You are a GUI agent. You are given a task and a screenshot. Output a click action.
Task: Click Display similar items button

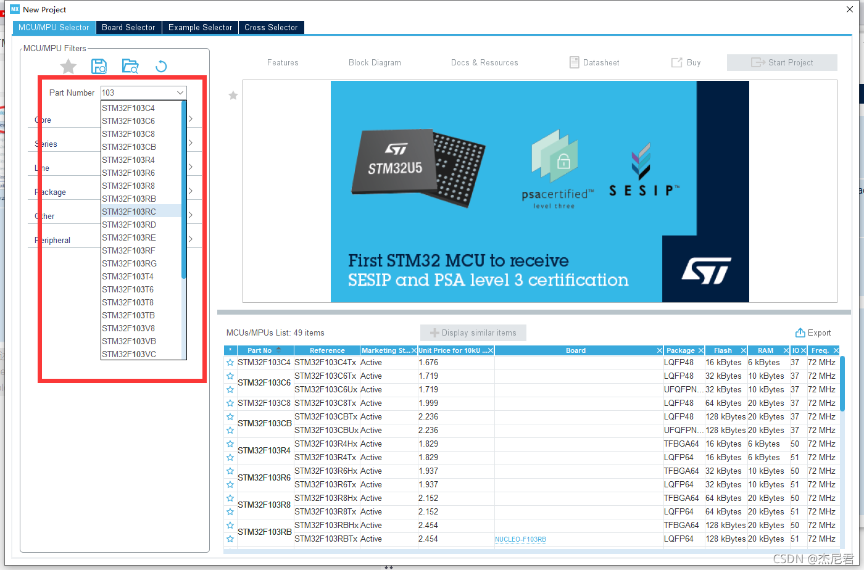point(473,332)
